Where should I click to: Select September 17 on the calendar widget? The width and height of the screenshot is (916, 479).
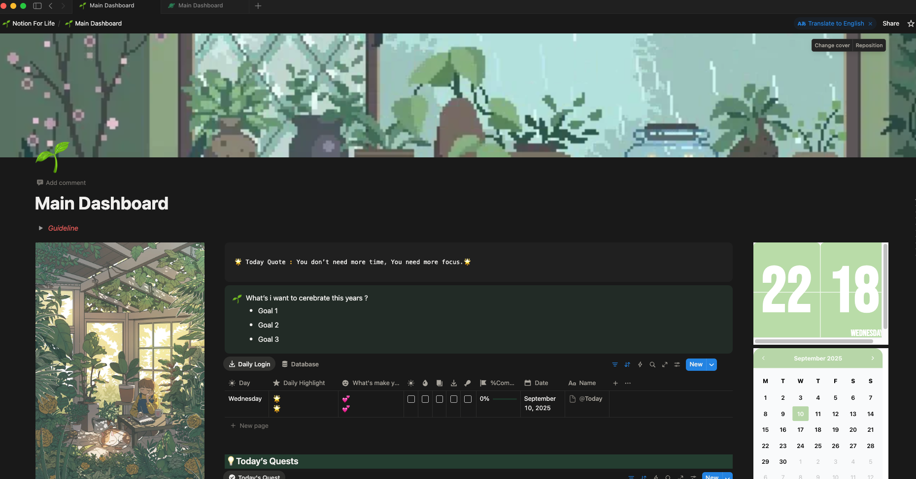pyautogui.click(x=800, y=430)
